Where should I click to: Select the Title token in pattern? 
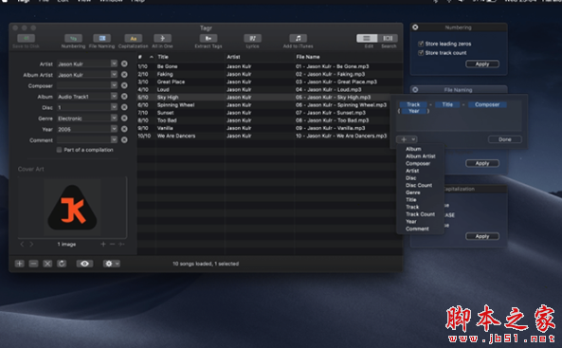pos(447,104)
